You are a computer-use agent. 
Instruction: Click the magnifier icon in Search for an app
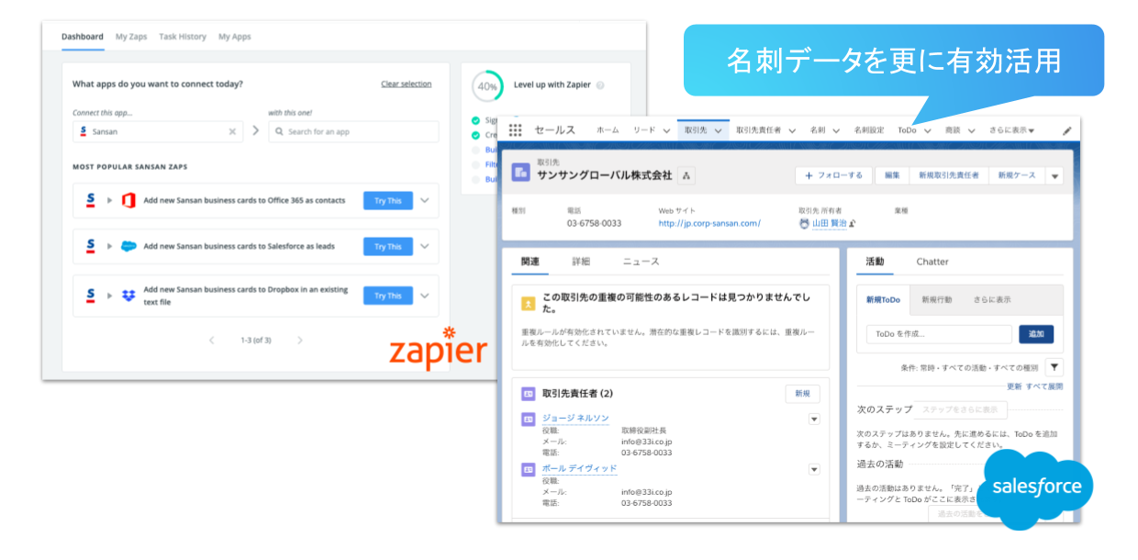point(279,131)
